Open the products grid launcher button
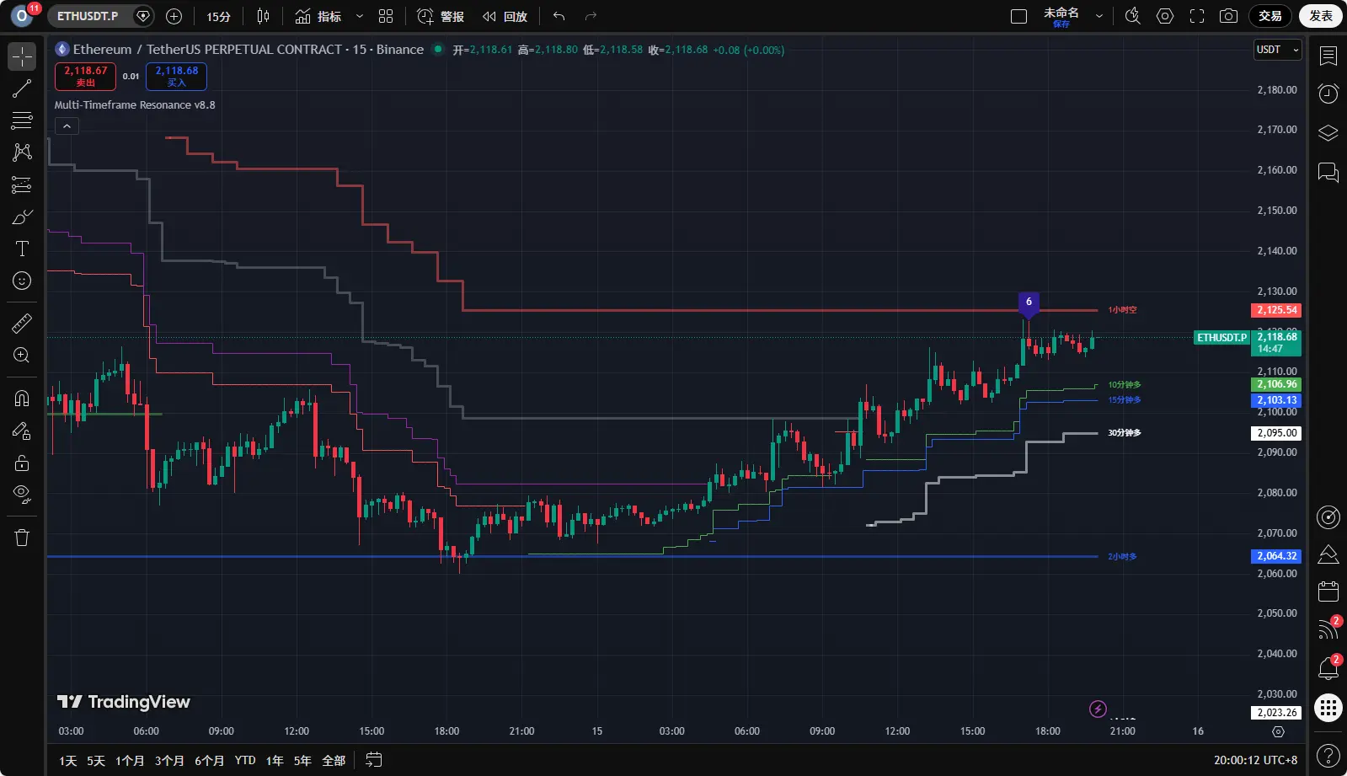Viewport: 1347px width, 776px height. pyautogui.click(x=1328, y=708)
